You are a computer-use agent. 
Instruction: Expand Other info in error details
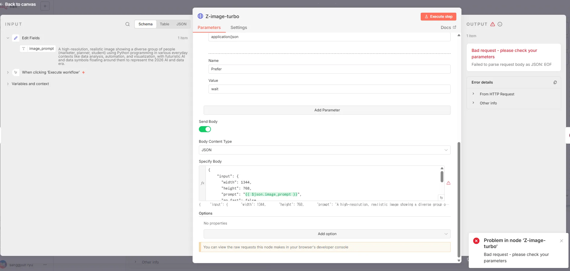(x=473, y=103)
